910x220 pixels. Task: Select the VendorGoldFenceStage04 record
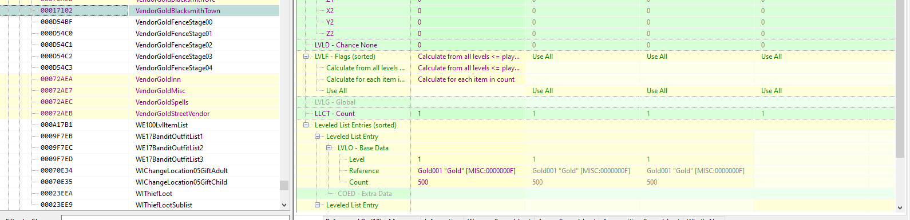coord(174,68)
